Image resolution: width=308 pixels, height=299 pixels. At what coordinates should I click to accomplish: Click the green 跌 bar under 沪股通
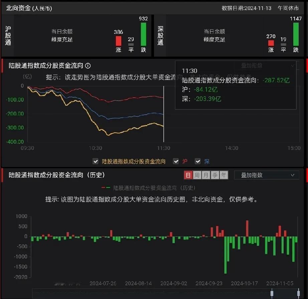143,35
